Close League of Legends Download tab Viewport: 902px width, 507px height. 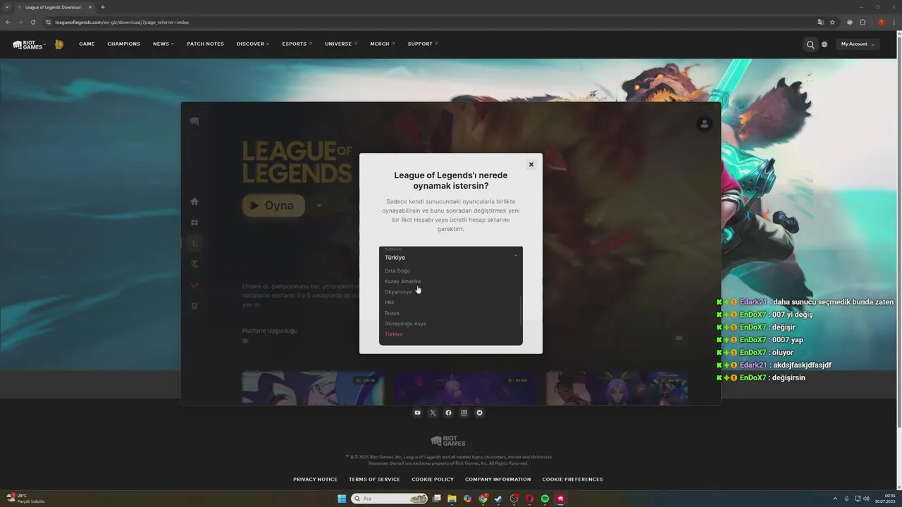pos(90,7)
